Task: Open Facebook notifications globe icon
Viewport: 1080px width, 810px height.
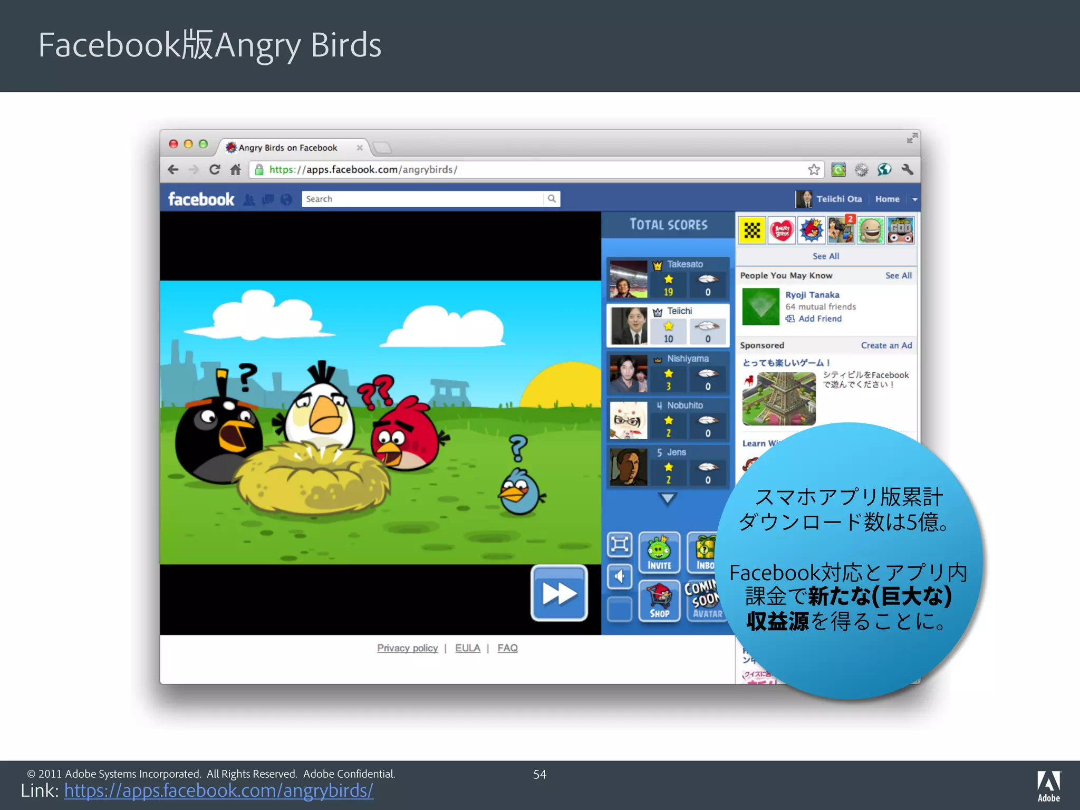Action: pos(286,200)
